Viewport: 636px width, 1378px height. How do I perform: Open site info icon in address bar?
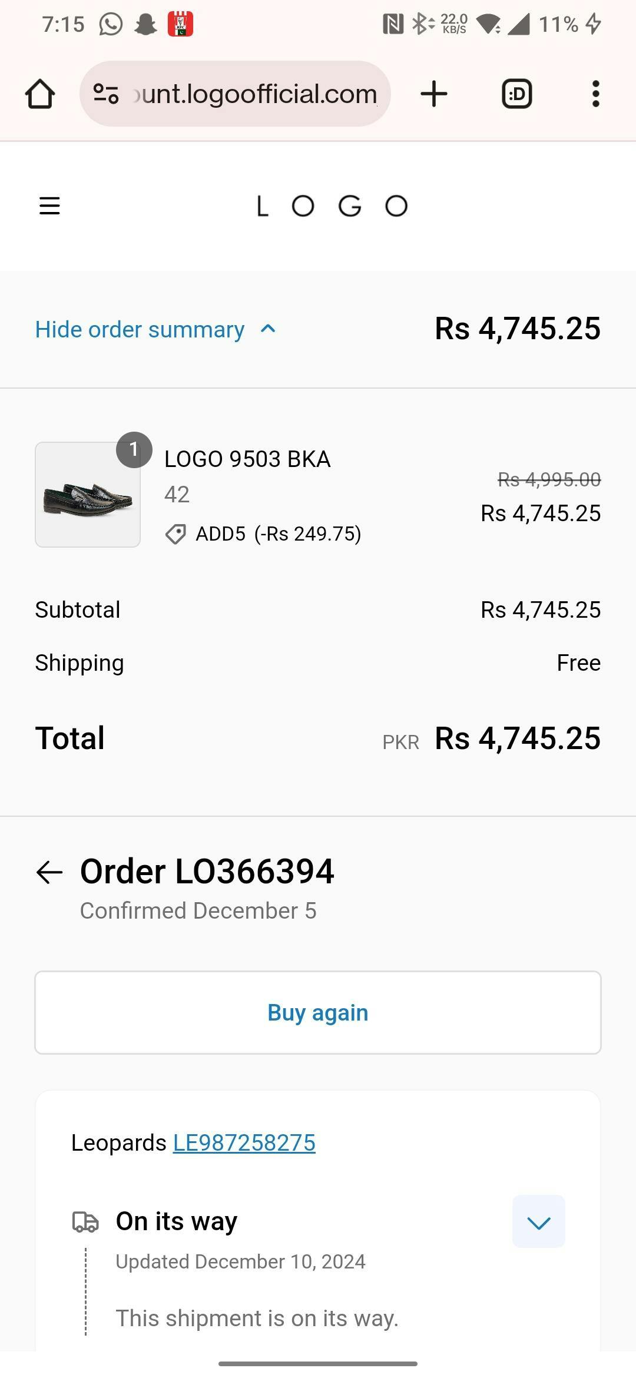(x=106, y=94)
